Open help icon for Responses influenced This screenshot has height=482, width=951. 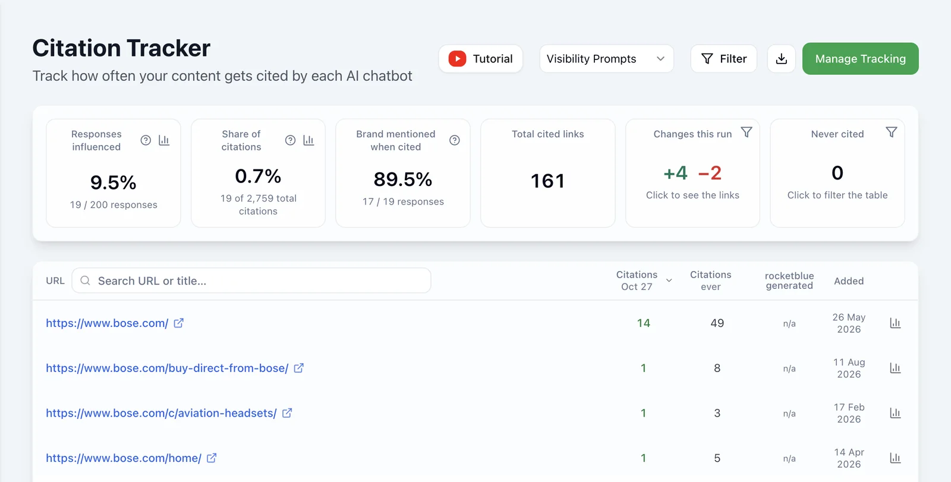coord(146,140)
